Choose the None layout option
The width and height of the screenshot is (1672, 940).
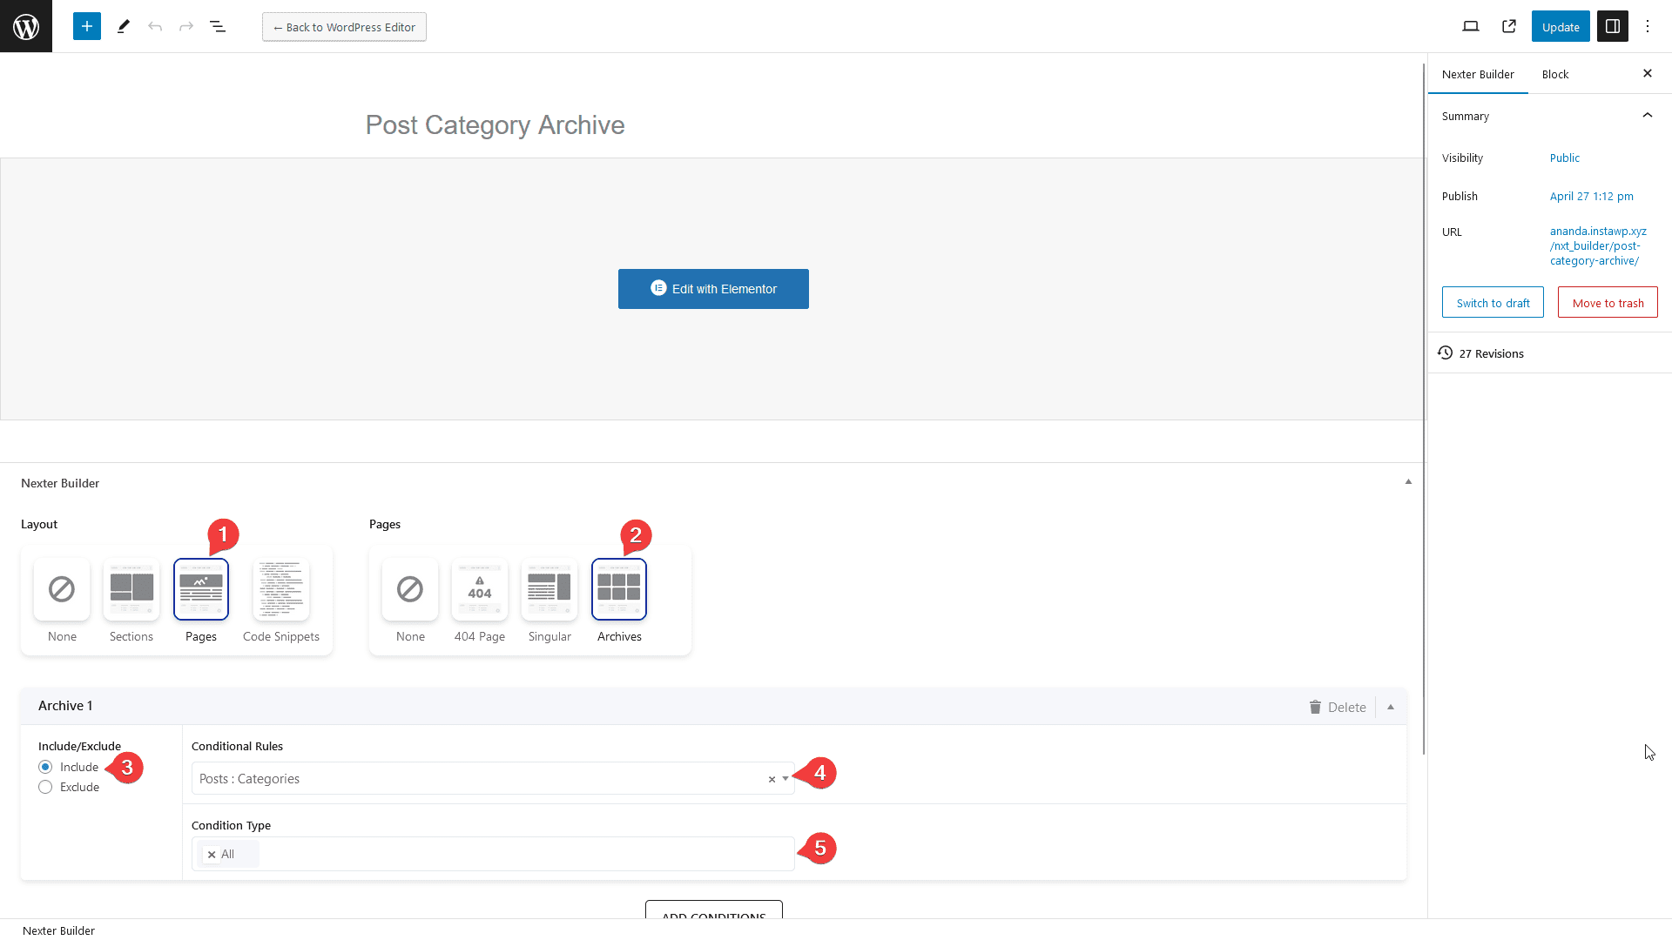[62, 601]
